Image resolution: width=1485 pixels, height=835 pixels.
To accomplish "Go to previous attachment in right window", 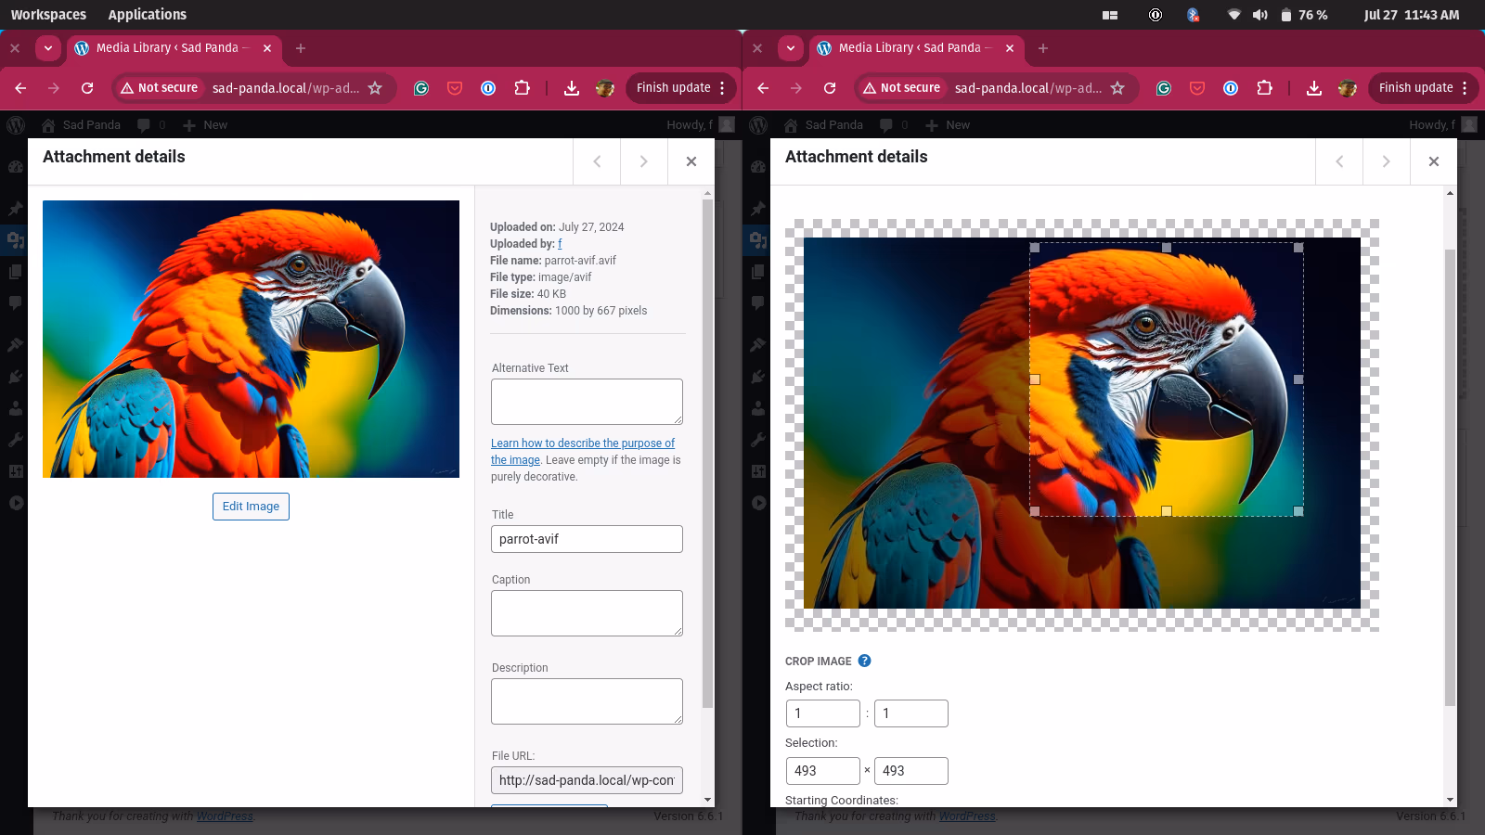I will [x=1339, y=161].
